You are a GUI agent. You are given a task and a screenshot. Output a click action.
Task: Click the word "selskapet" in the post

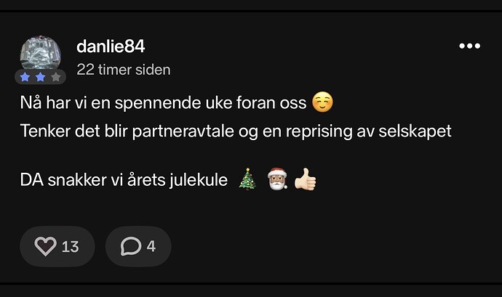[x=415, y=131]
